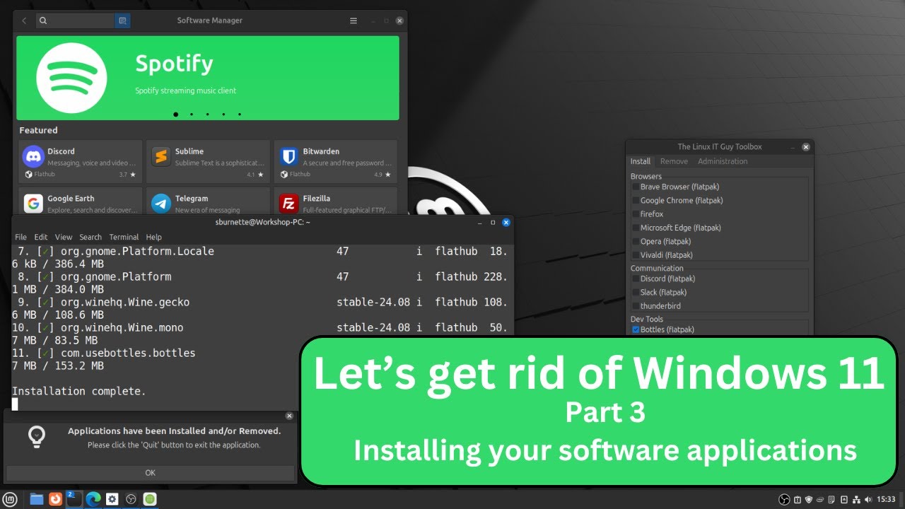Check Brave Browser (flatpak)
The width and height of the screenshot is (905, 509).
(x=636, y=187)
